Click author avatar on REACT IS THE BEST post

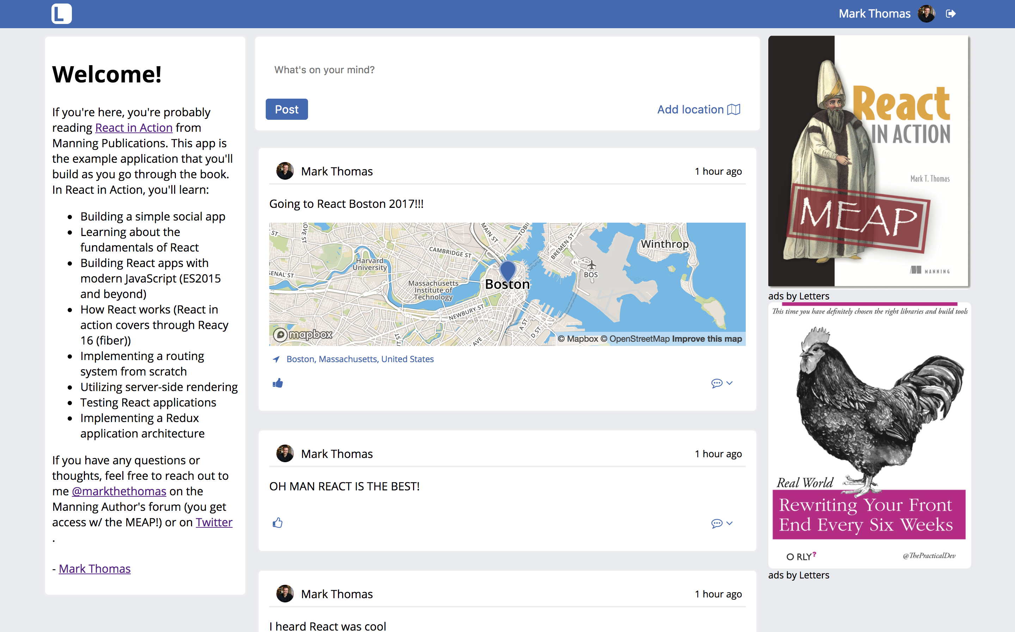click(285, 453)
